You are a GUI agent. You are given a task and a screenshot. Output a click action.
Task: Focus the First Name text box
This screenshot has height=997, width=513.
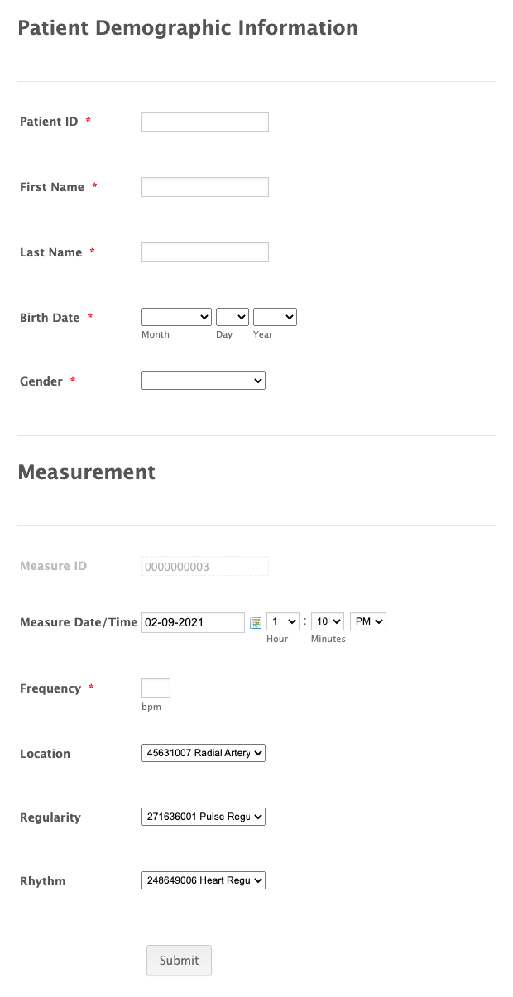(205, 187)
